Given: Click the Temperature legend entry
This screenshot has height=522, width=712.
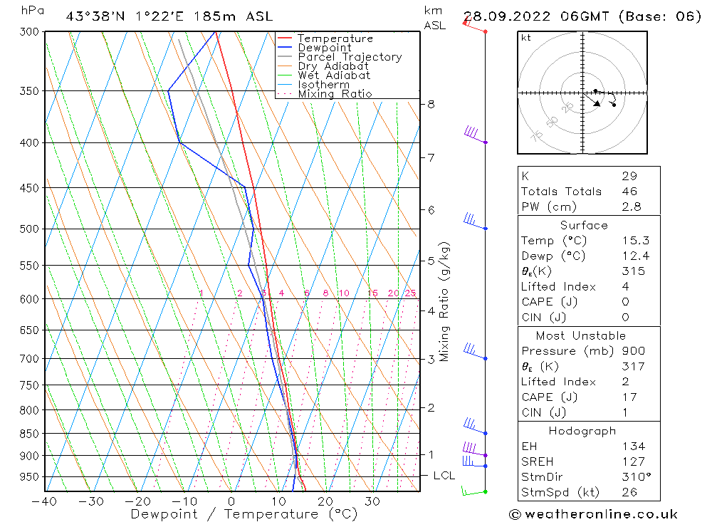Looking at the screenshot, I should (325, 38).
